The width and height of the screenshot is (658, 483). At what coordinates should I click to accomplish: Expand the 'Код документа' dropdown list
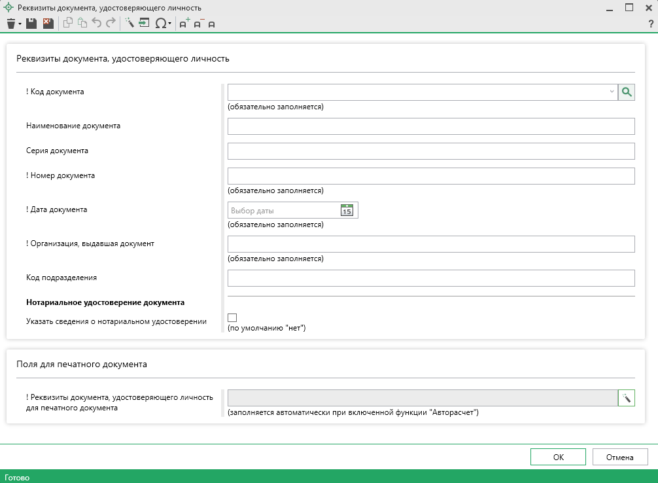tap(612, 92)
